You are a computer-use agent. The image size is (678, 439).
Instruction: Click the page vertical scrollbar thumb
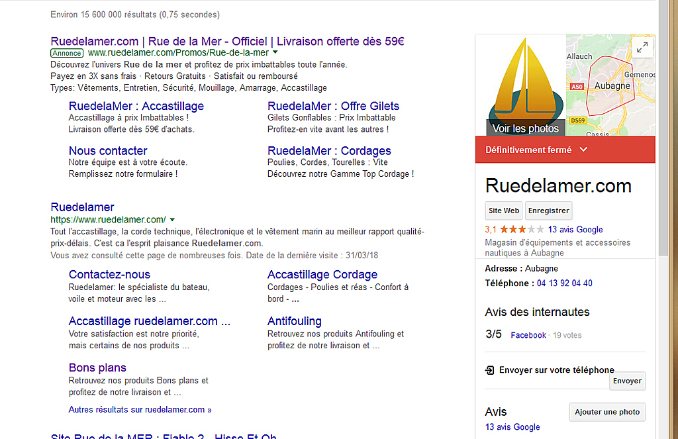pyautogui.click(x=663, y=128)
